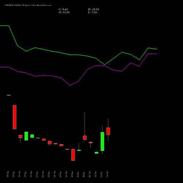Select the close value 'C: 9.45'

coord(63,10)
